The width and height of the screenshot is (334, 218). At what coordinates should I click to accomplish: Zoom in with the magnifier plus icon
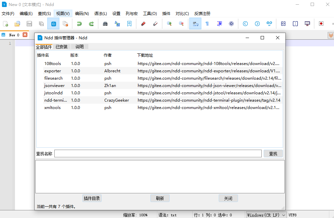click(x=169, y=24)
